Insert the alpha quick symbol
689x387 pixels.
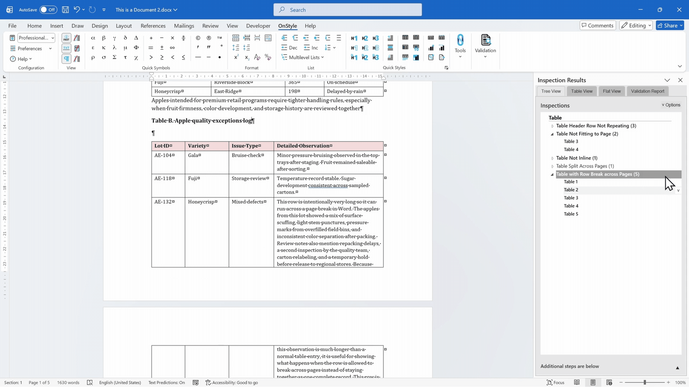click(93, 38)
